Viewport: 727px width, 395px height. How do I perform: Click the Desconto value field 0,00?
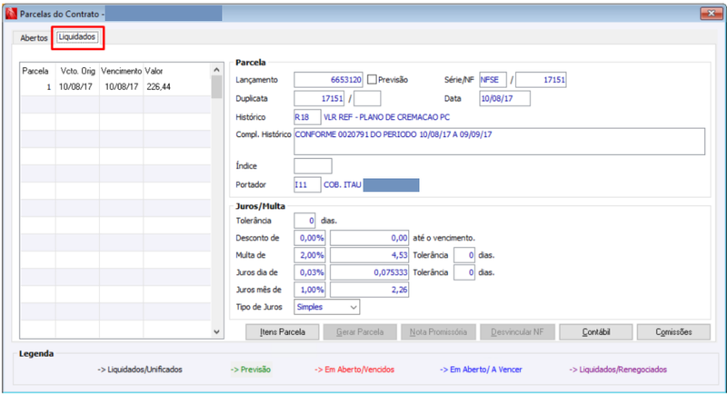tap(370, 238)
